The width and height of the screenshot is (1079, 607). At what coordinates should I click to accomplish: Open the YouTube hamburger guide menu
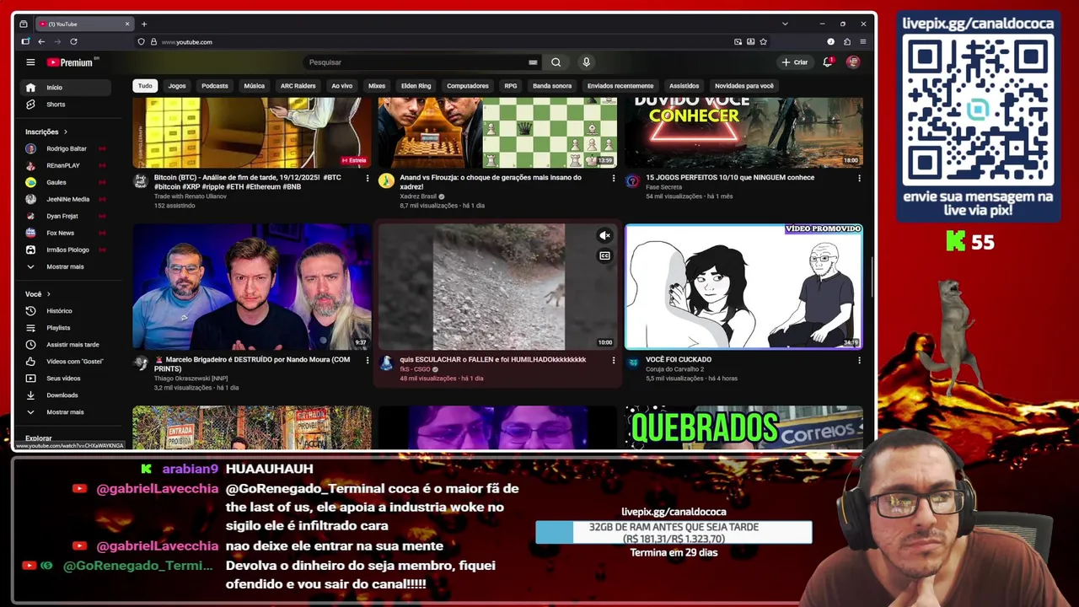30,62
